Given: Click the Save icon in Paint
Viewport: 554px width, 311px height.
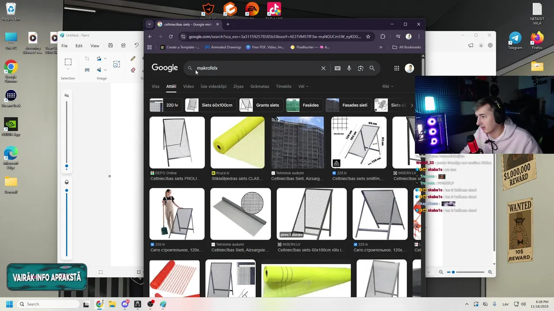Looking at the screenshot, I should coord(111,45).
